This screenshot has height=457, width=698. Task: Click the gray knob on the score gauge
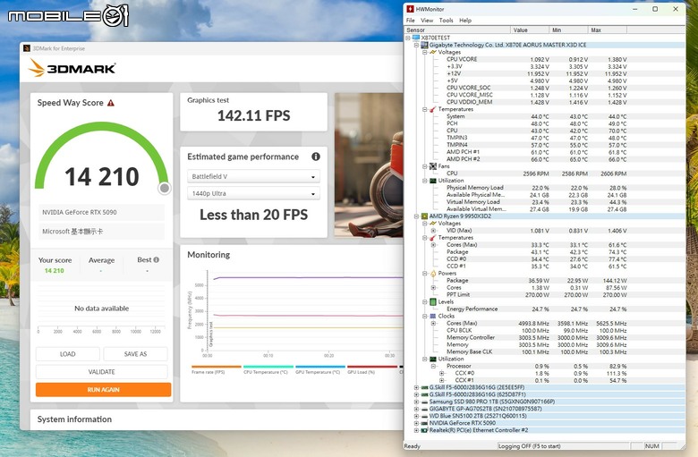165,188
